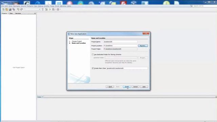The image size is (217, 122).
Task: Open the Edit menu
Action: coord(6,6)
